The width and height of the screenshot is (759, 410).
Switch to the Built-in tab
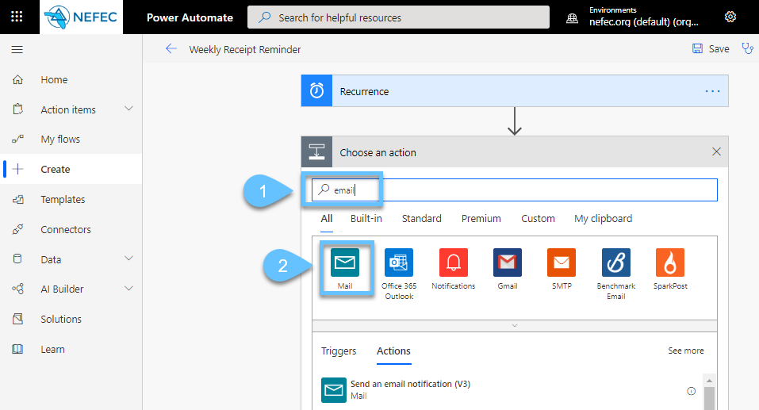click(x=366, y=218)
